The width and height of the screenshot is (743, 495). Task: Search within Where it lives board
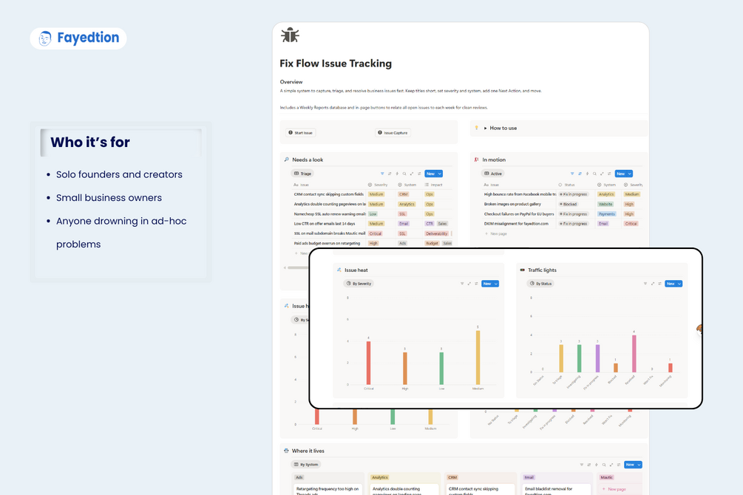[604, 465]
